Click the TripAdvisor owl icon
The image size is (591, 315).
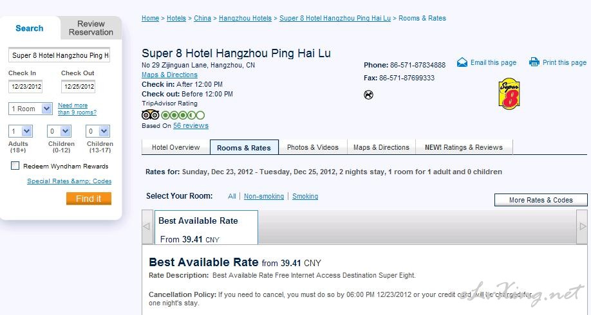point(151,115)
